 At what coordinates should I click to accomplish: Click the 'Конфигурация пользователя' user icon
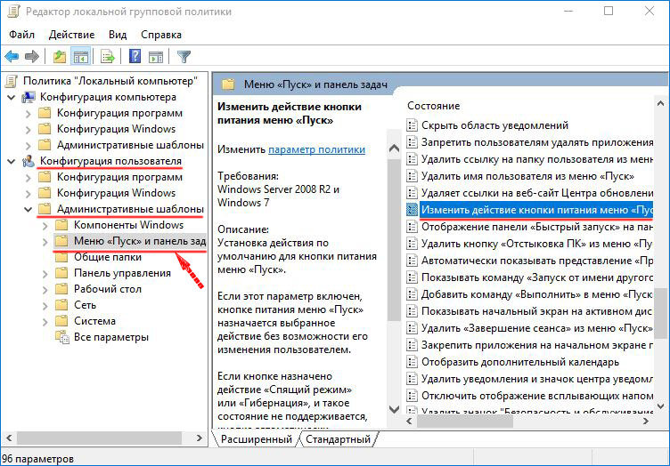click(29, 161)
